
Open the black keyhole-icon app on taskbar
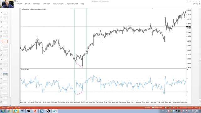(x=48, y=111)
